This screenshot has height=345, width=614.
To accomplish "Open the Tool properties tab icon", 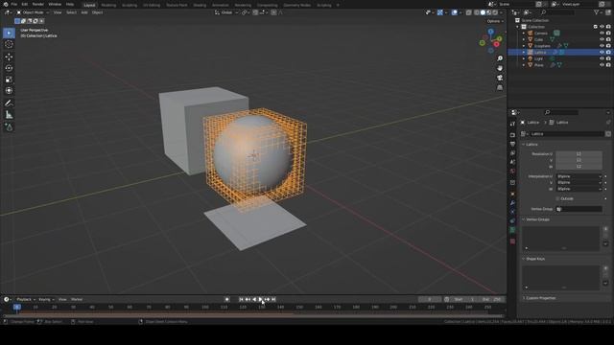I will [512, 124].
